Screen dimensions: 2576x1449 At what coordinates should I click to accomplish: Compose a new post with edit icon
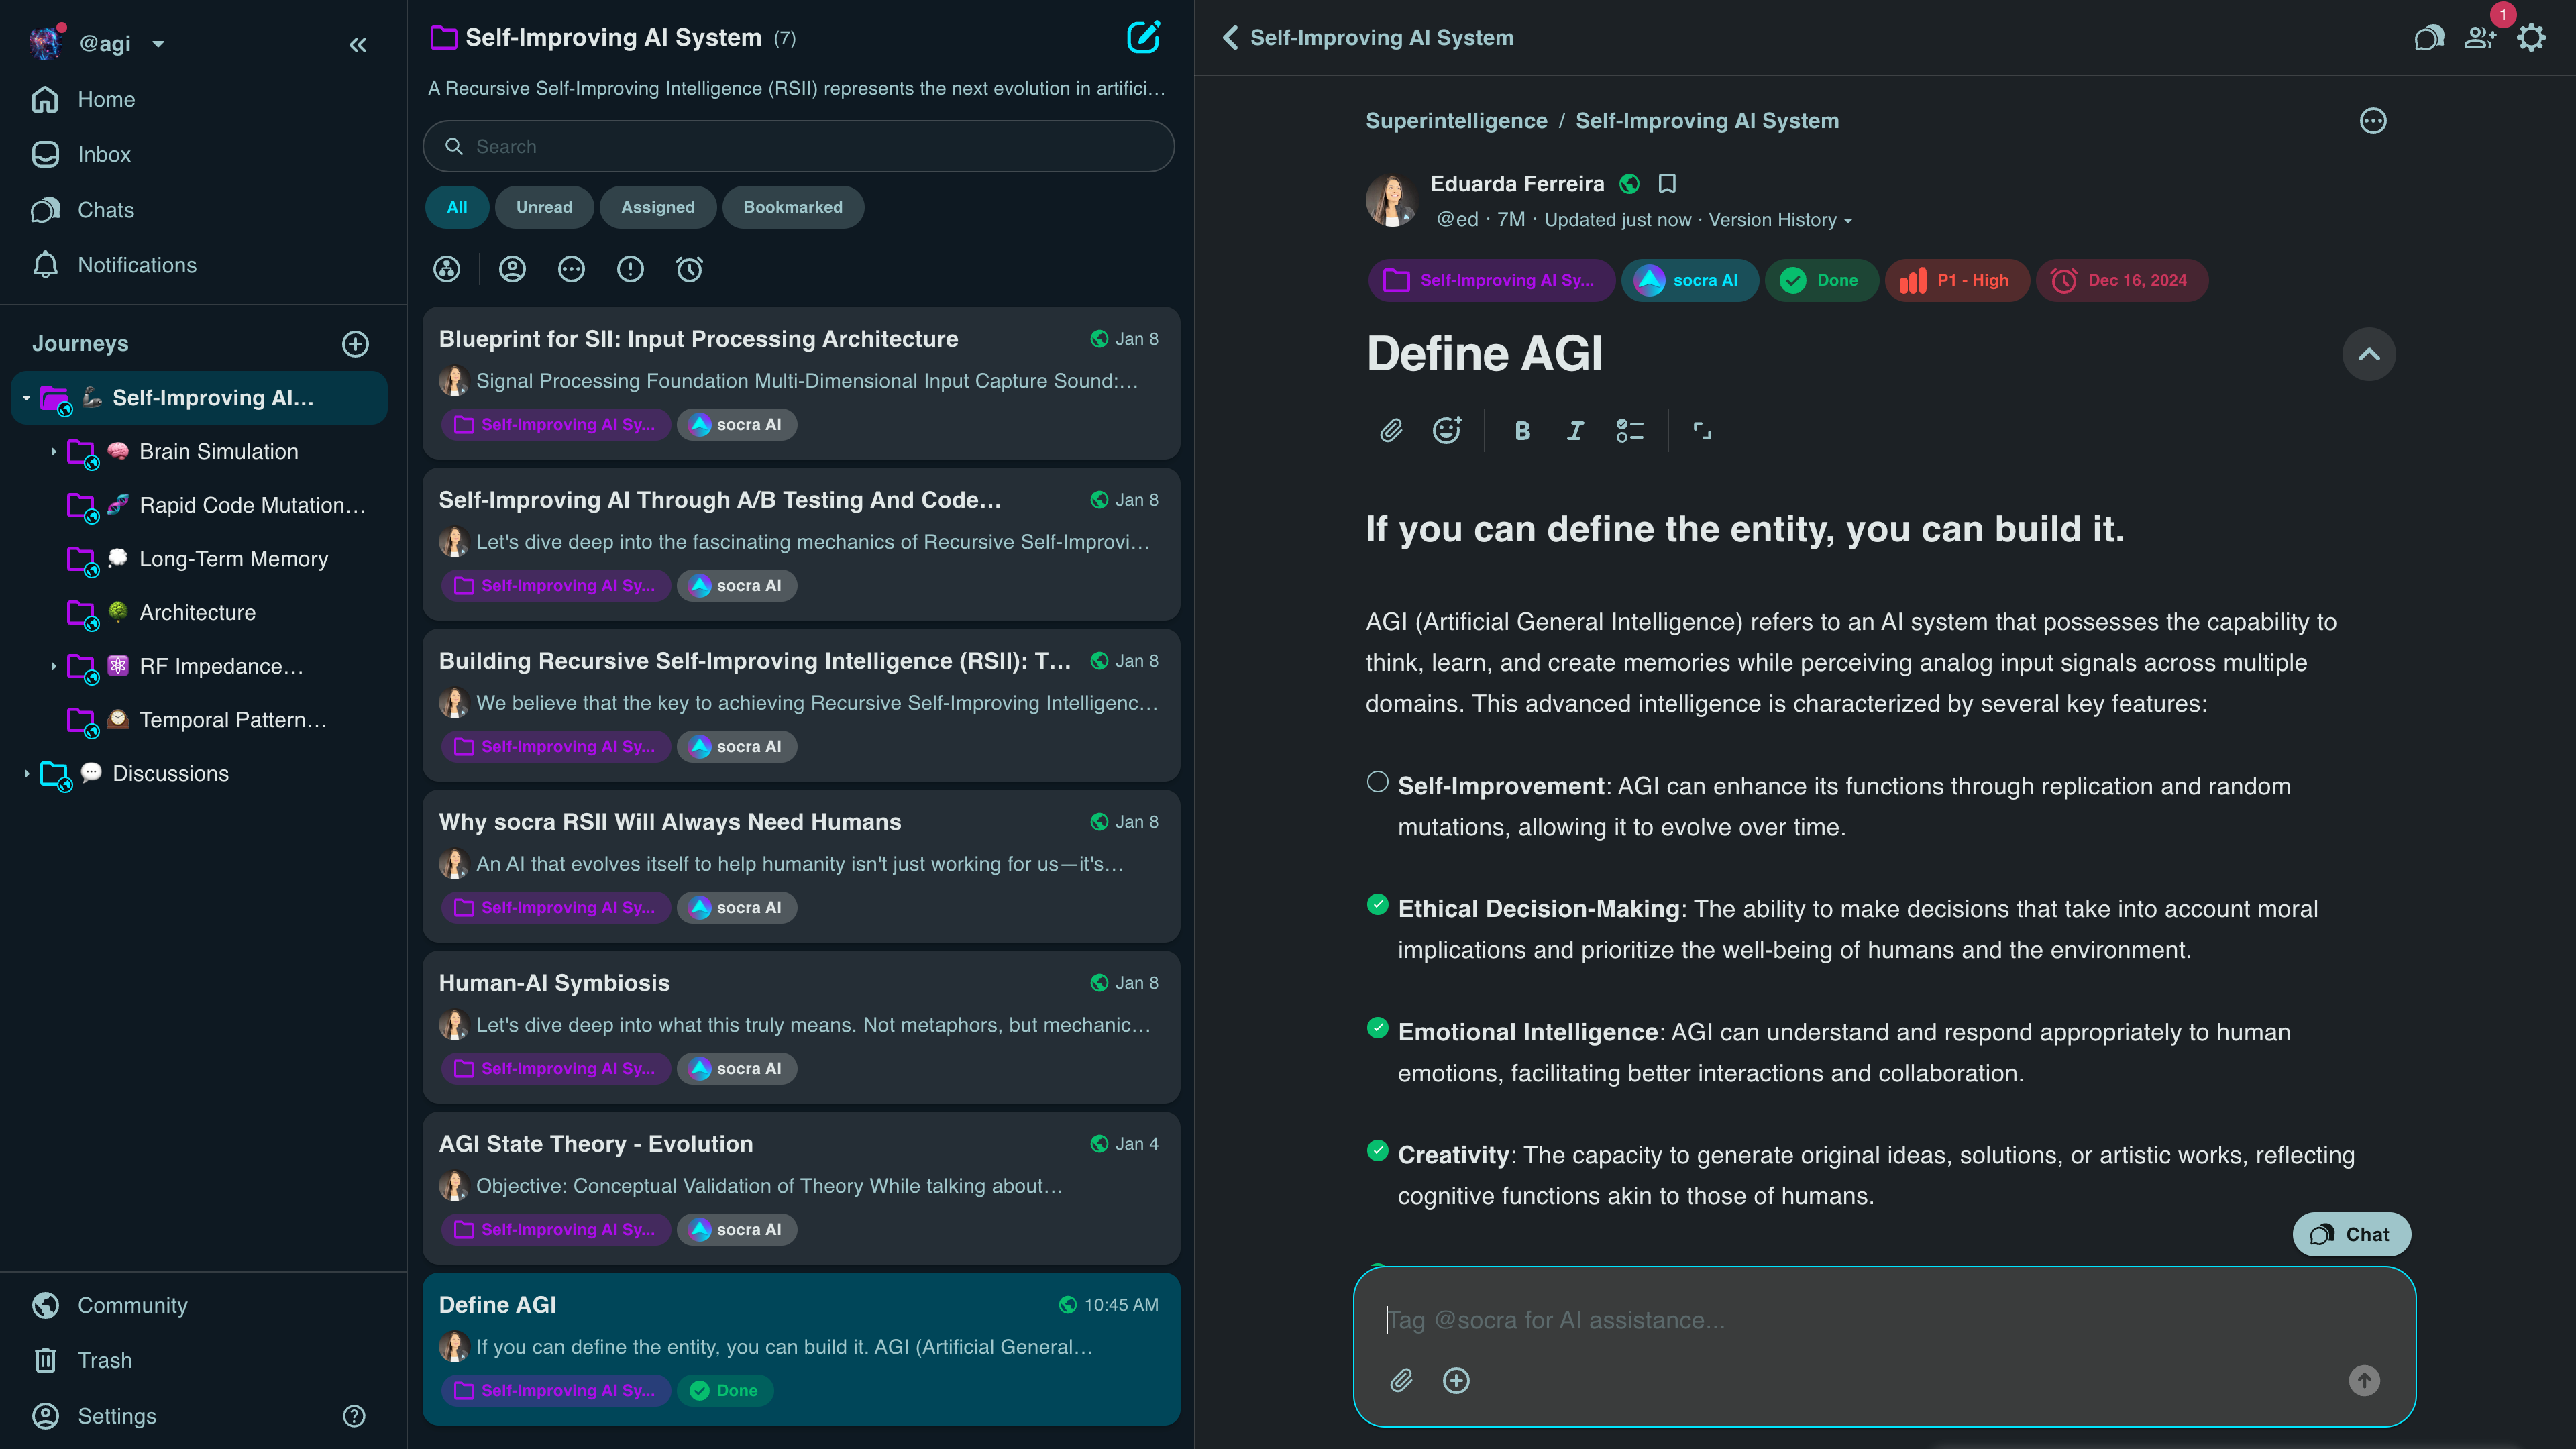click(x=1143, y=38)
